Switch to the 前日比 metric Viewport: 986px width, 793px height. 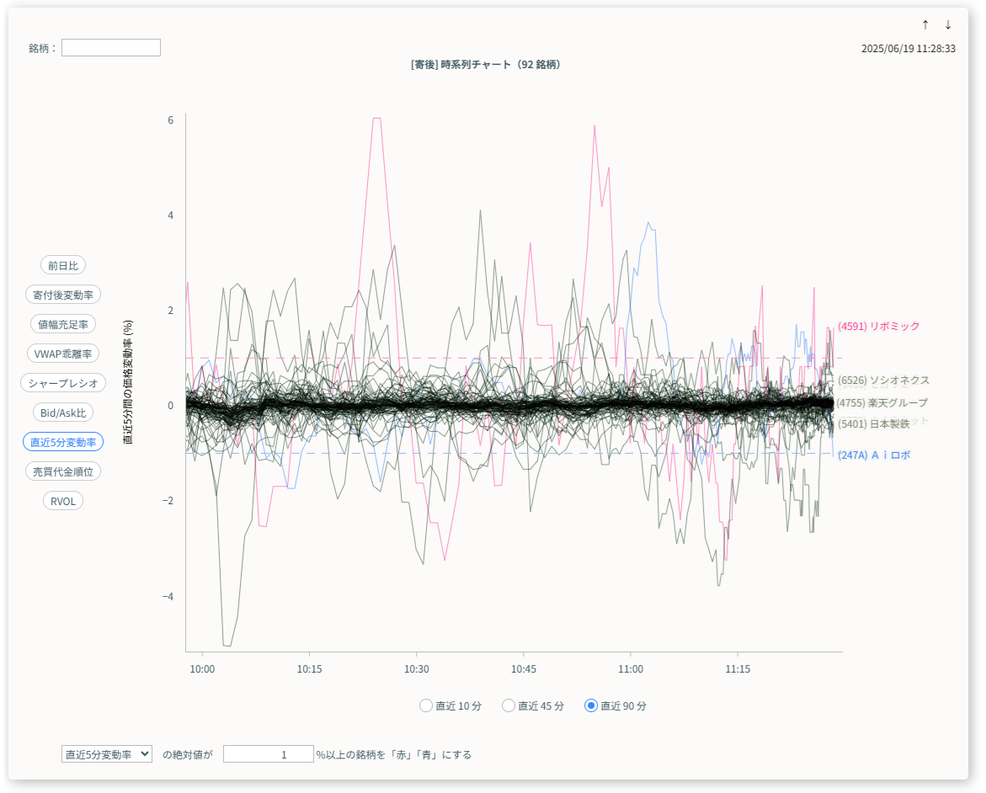pos(63,265)
